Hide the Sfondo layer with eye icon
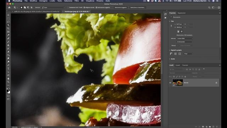Image resolution: width=227 pixels, height=128 pixels. (x=170, y=83)
